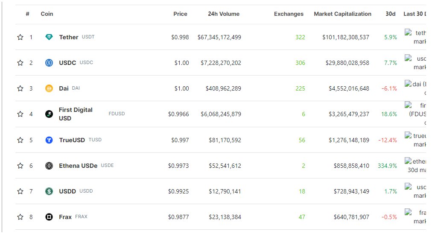
Task: Open the Dai coin link
Action: [64, 88]
